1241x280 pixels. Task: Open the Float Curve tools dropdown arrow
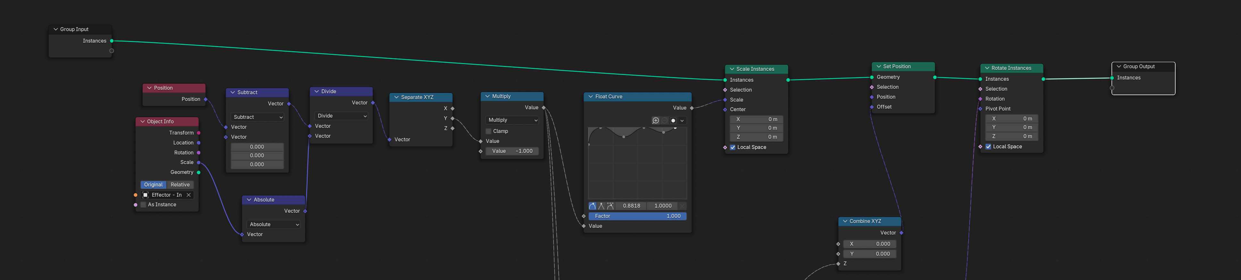coord(682,120)
